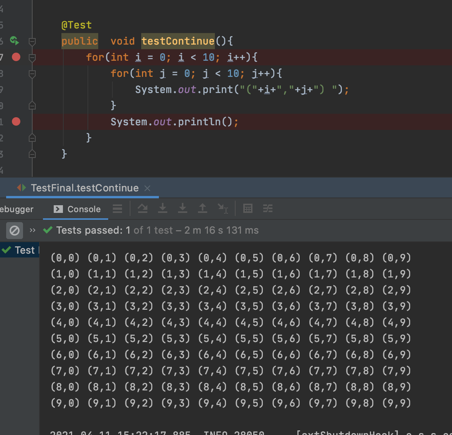Click the testContinue method name

point(178,41)
